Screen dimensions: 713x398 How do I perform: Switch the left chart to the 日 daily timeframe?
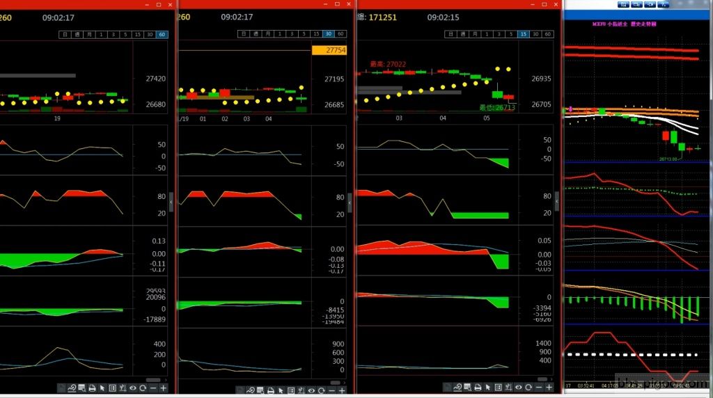65,34
